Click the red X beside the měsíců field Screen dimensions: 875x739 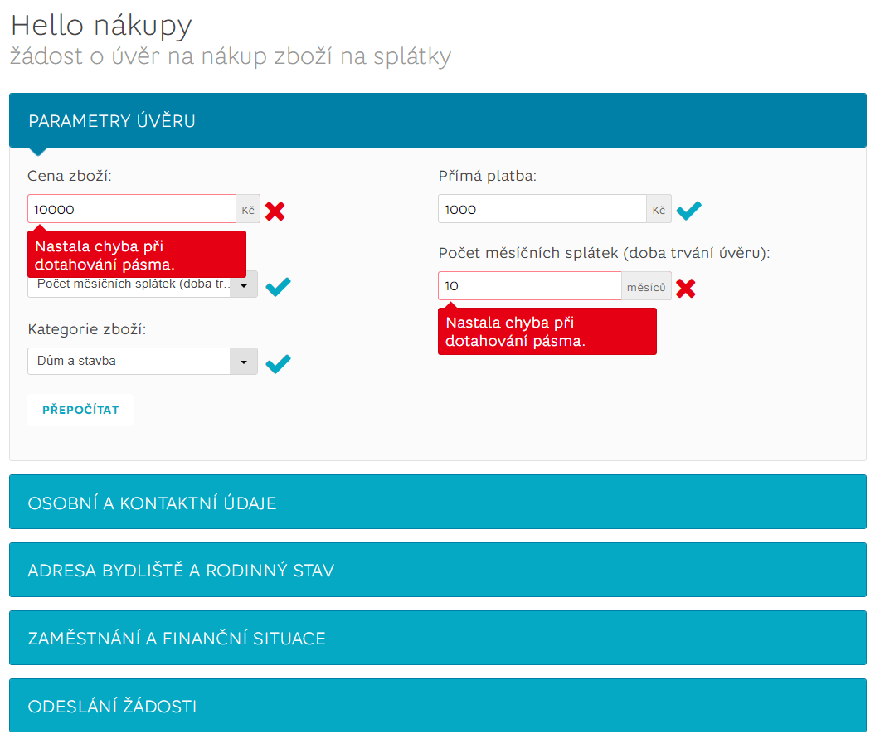[x=685, y=288]
